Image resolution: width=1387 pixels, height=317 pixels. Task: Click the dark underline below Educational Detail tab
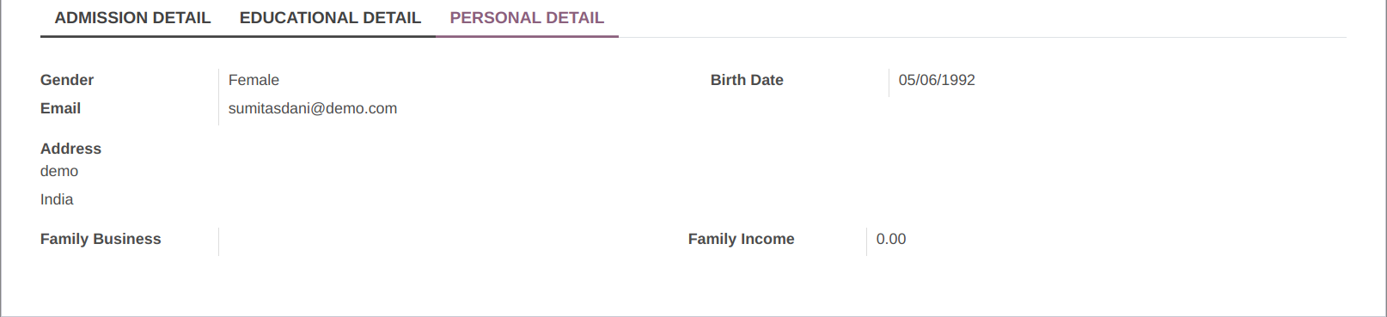[330, 37]
